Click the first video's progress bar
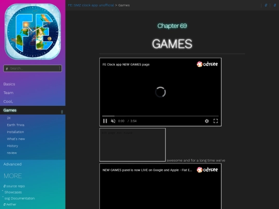 point(160,116)
